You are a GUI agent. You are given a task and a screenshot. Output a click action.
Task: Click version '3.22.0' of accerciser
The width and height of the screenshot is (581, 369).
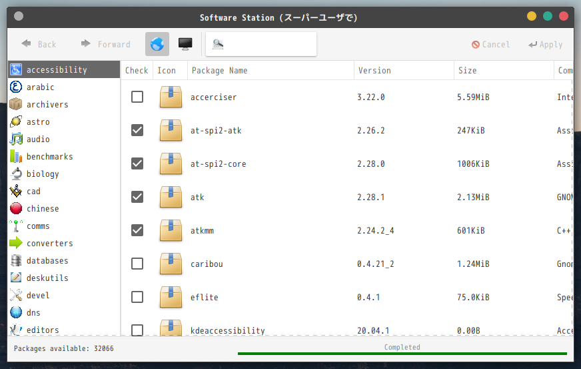click(x=371, y=97)
